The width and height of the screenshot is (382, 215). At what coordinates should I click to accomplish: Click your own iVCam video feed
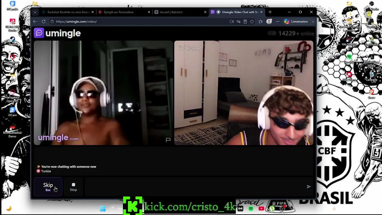point(244,93)
